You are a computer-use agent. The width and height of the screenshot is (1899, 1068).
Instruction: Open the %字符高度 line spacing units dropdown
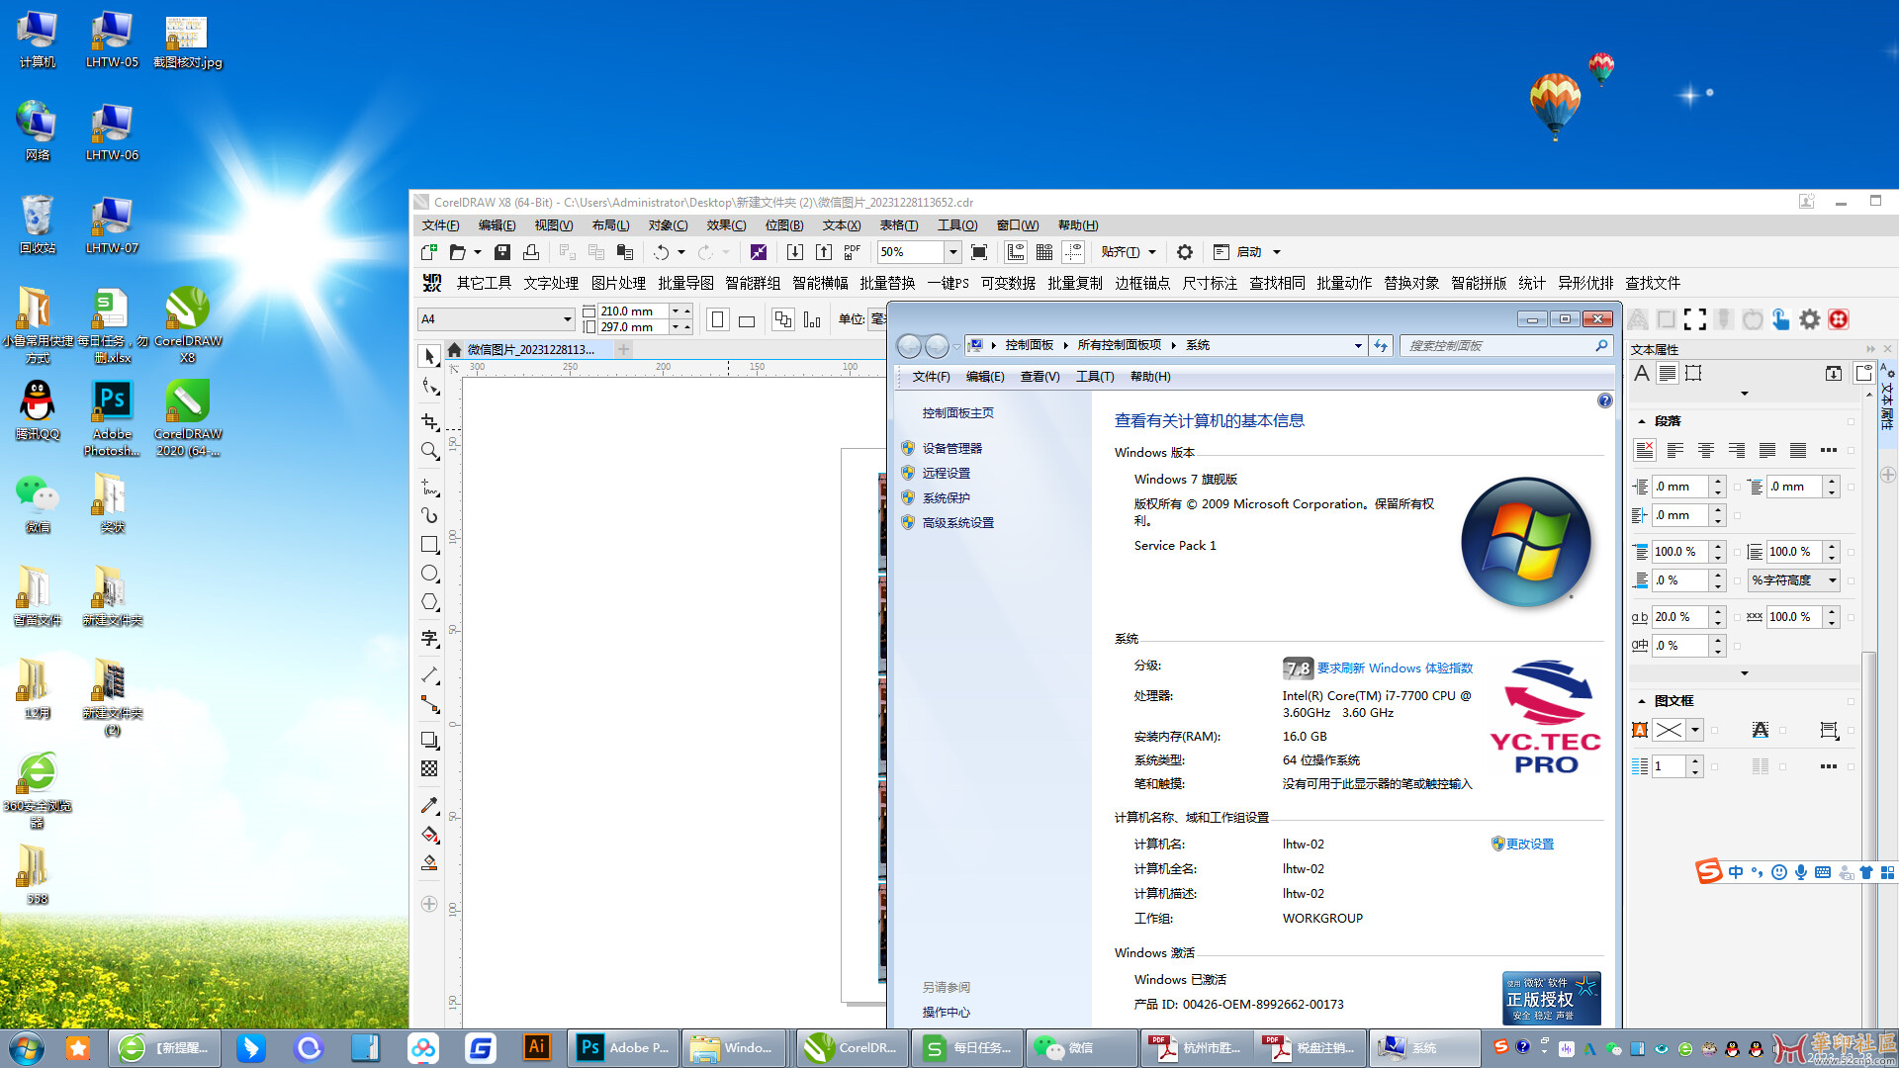[1832, 580]
